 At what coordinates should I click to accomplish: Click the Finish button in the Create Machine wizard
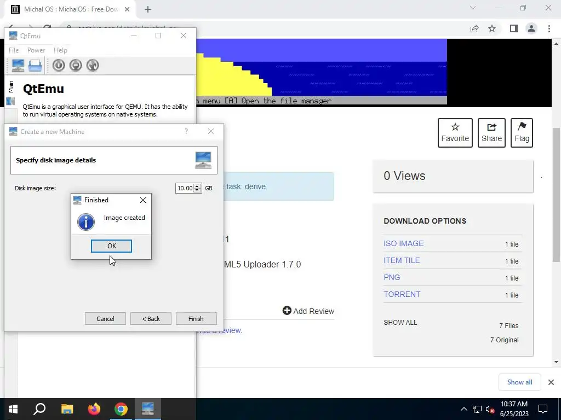point(196,319)
